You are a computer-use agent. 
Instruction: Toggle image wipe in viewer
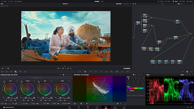point(1,6)
